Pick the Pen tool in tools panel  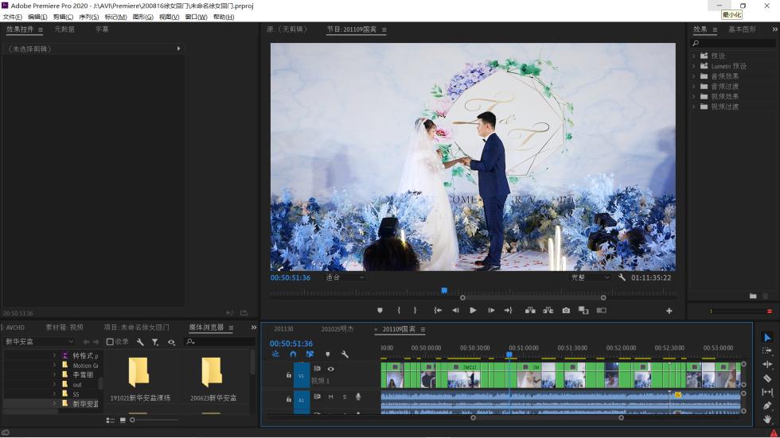(767, 405)
